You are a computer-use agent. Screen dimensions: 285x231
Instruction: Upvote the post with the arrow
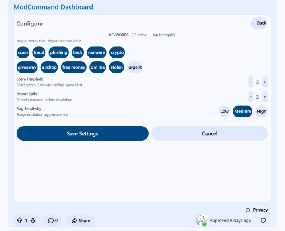(19, 221)
